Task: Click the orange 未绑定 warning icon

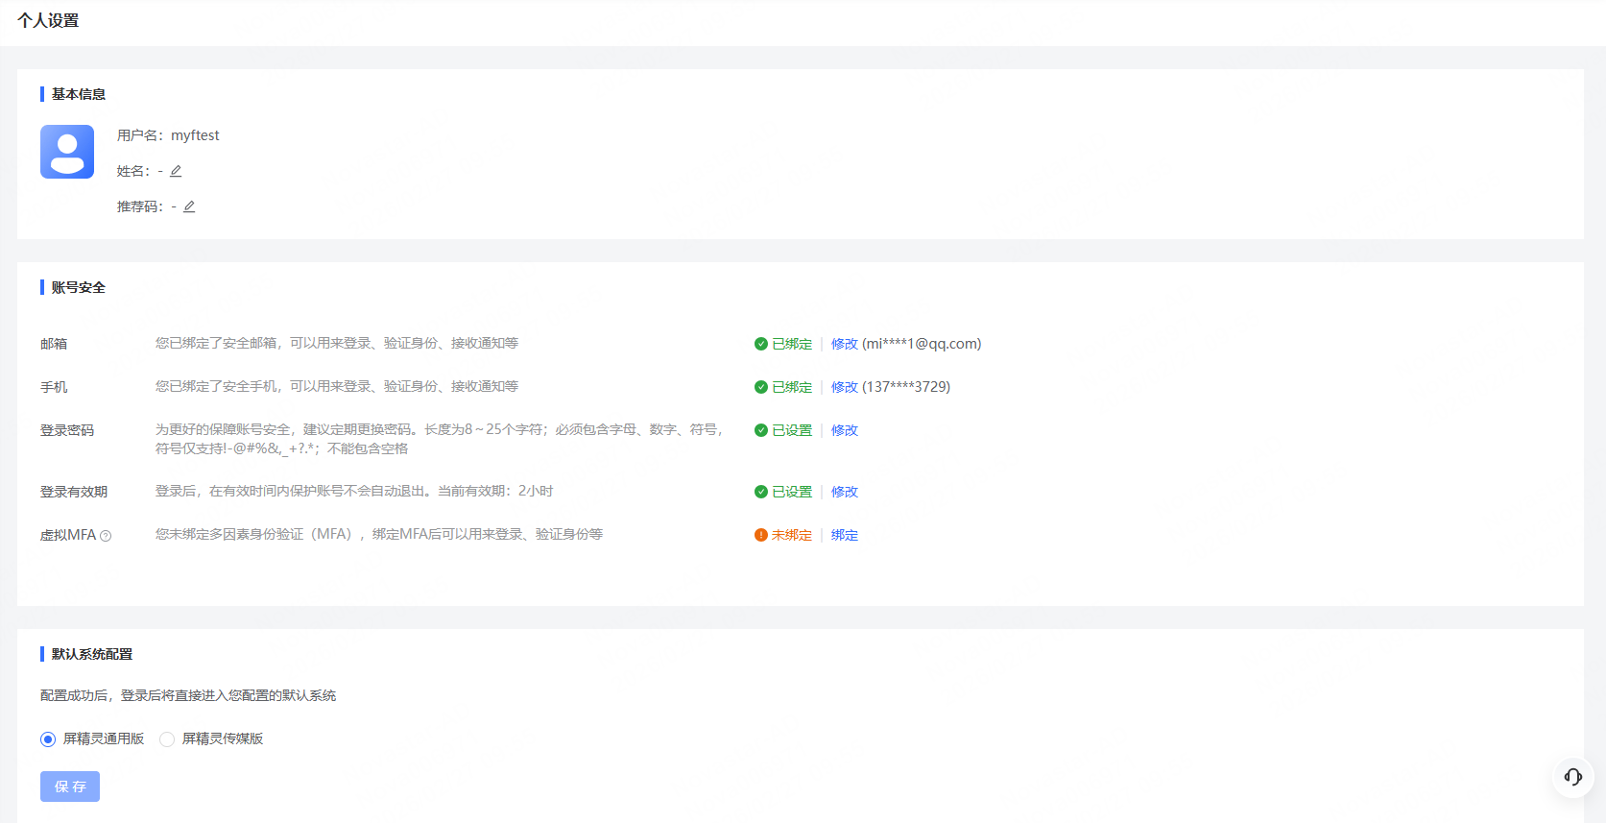Action: (761, 535)
